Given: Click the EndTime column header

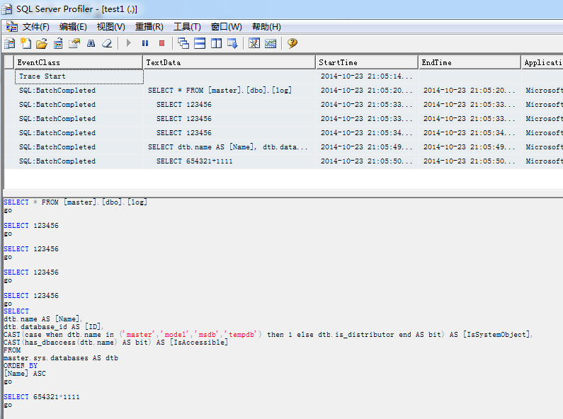Looking at the screenshot, I should coord(470,62).
